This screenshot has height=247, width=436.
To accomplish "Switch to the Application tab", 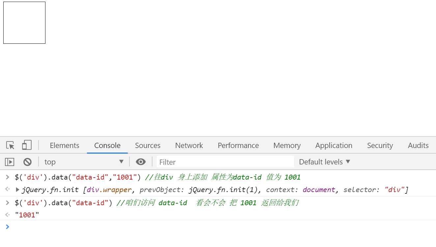I will click(x=334, y=145).
